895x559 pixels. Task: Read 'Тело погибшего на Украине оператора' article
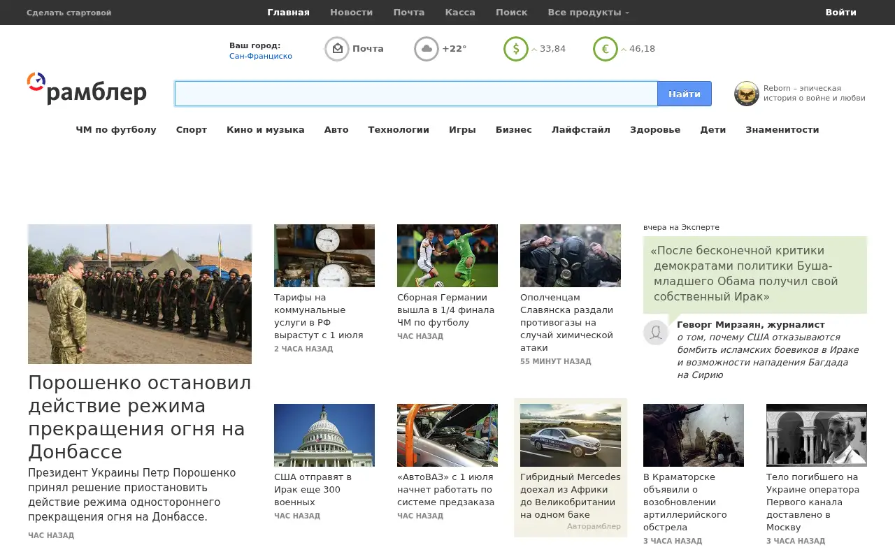click(x=813, y=502)
